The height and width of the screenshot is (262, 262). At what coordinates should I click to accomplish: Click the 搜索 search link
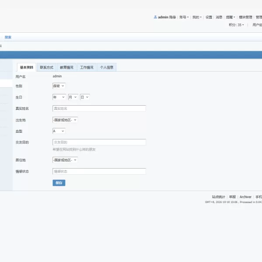click(x=8, y=37)
